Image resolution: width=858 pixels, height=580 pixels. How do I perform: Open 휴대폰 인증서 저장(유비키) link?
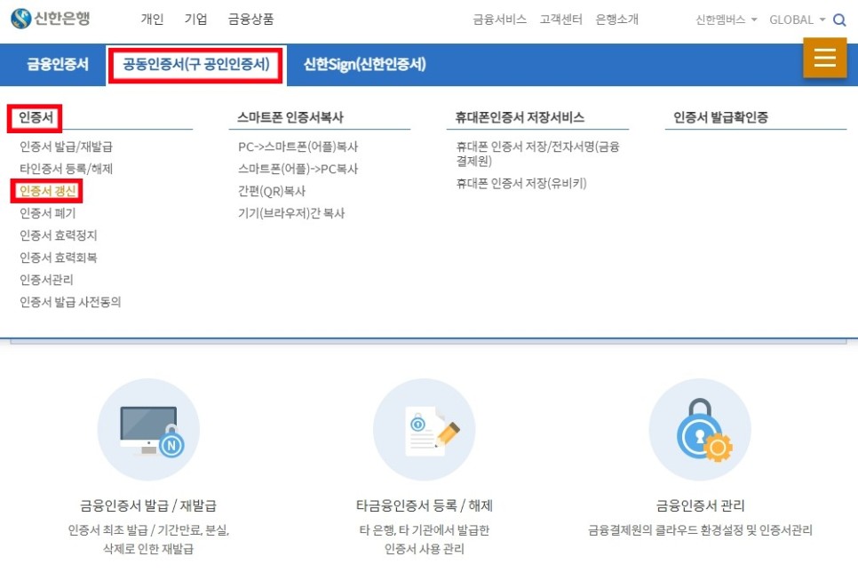pyautogui.click(x=521, y=183)
